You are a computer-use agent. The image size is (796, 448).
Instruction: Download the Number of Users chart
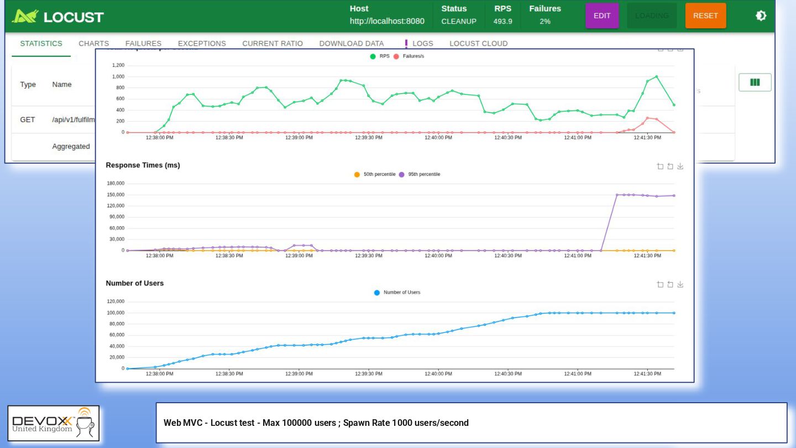pos(680,284)
